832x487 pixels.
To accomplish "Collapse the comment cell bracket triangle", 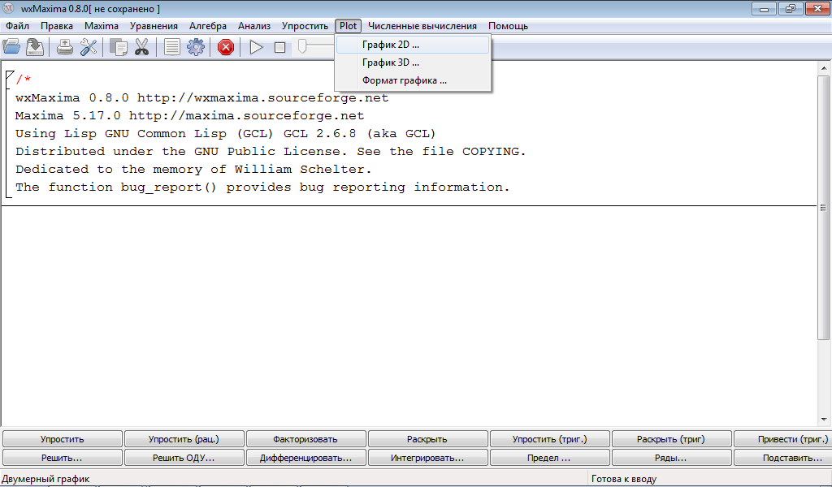I will (x=10, y=75).
